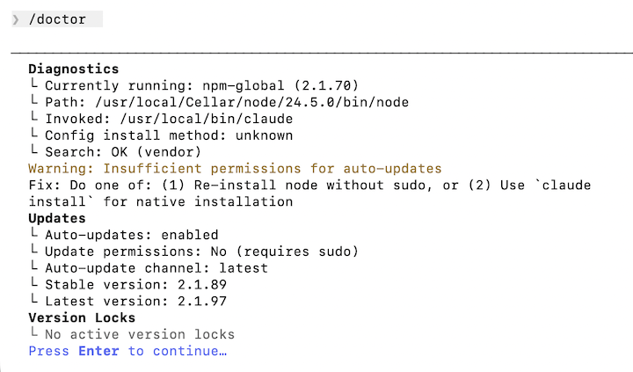This screenshot has width=633, height=372.
Task: Click the 'No active version locks' text
Action: 140,334
